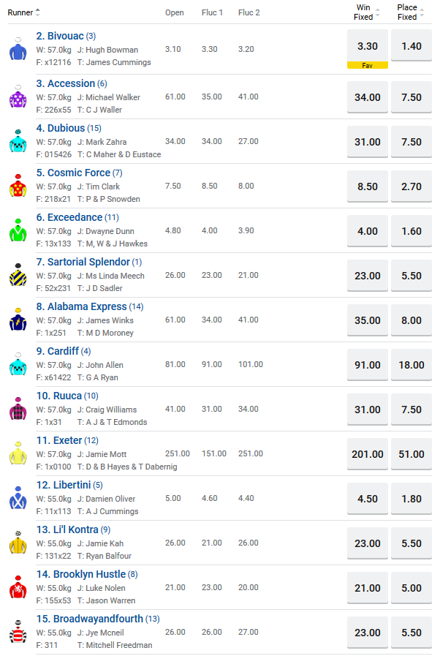Click Broadwayandfourth's red striped silk icon
Image resolution: width=440 pixels, height=656 pixels.
18,632
